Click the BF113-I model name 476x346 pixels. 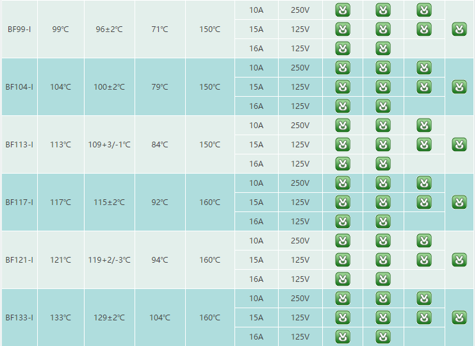tap(19, 145)
